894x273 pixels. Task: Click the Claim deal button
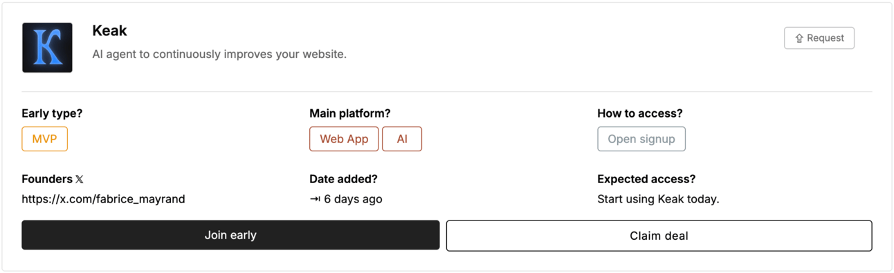click(x=659, y=236)
